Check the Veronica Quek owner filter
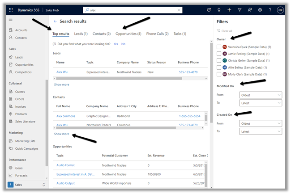This screenshot has width=291, height=194. 219,47
